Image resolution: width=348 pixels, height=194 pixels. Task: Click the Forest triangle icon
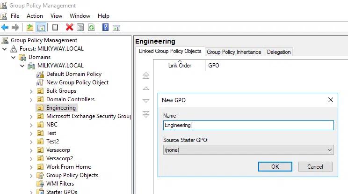pos(14,49)
